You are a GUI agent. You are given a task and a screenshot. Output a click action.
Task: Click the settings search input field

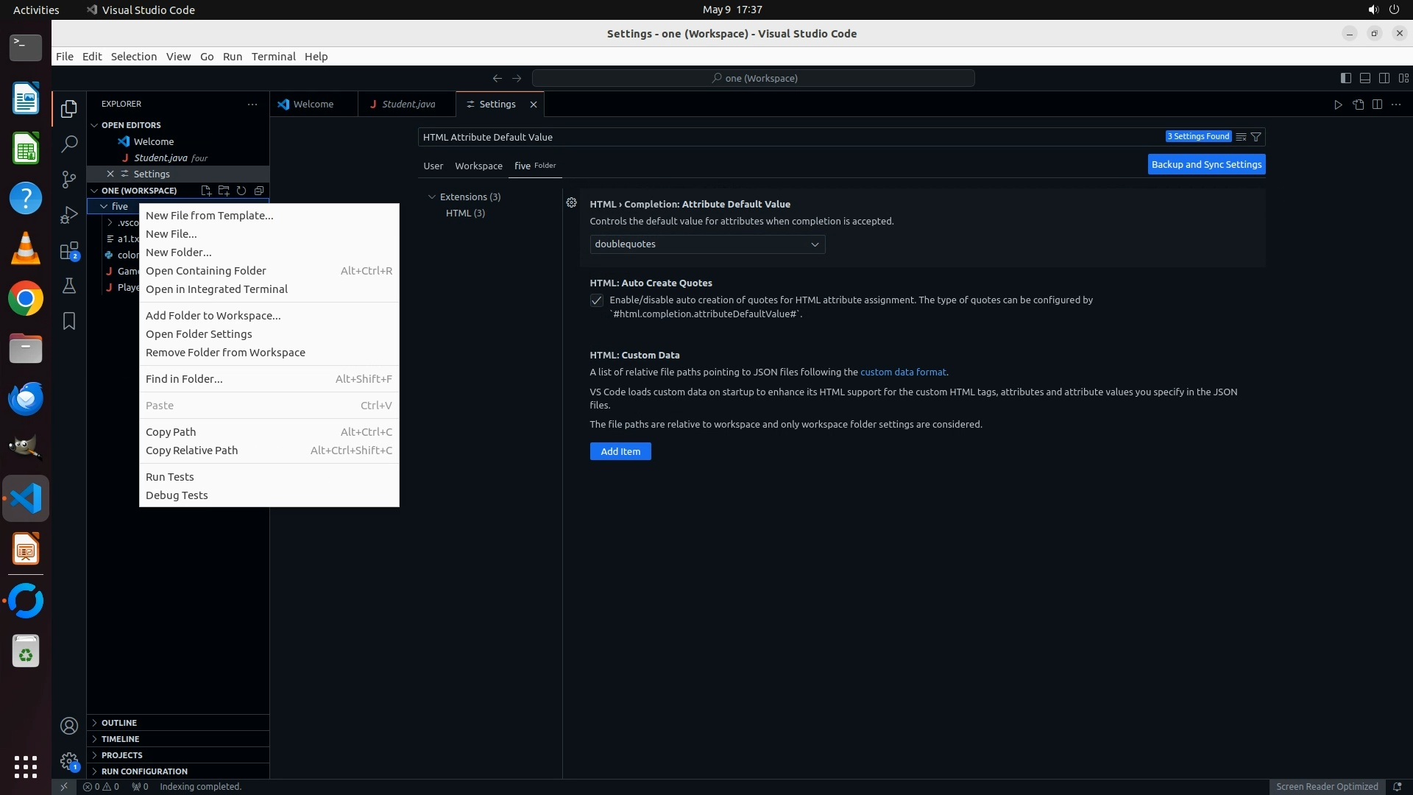[x=787, y=137]
